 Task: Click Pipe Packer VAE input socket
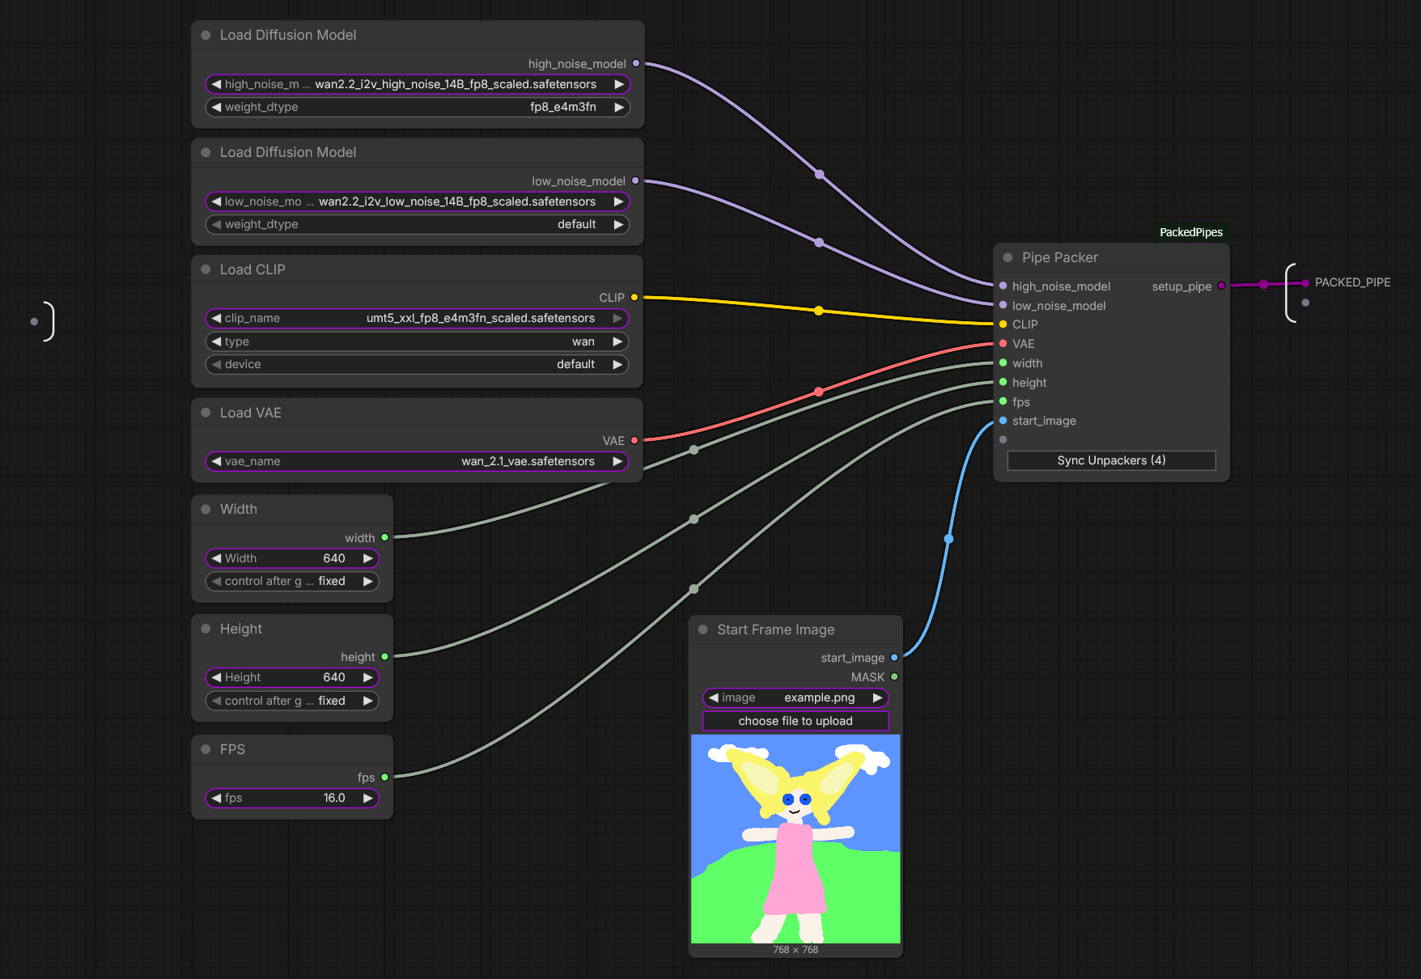pos(1003,343)
